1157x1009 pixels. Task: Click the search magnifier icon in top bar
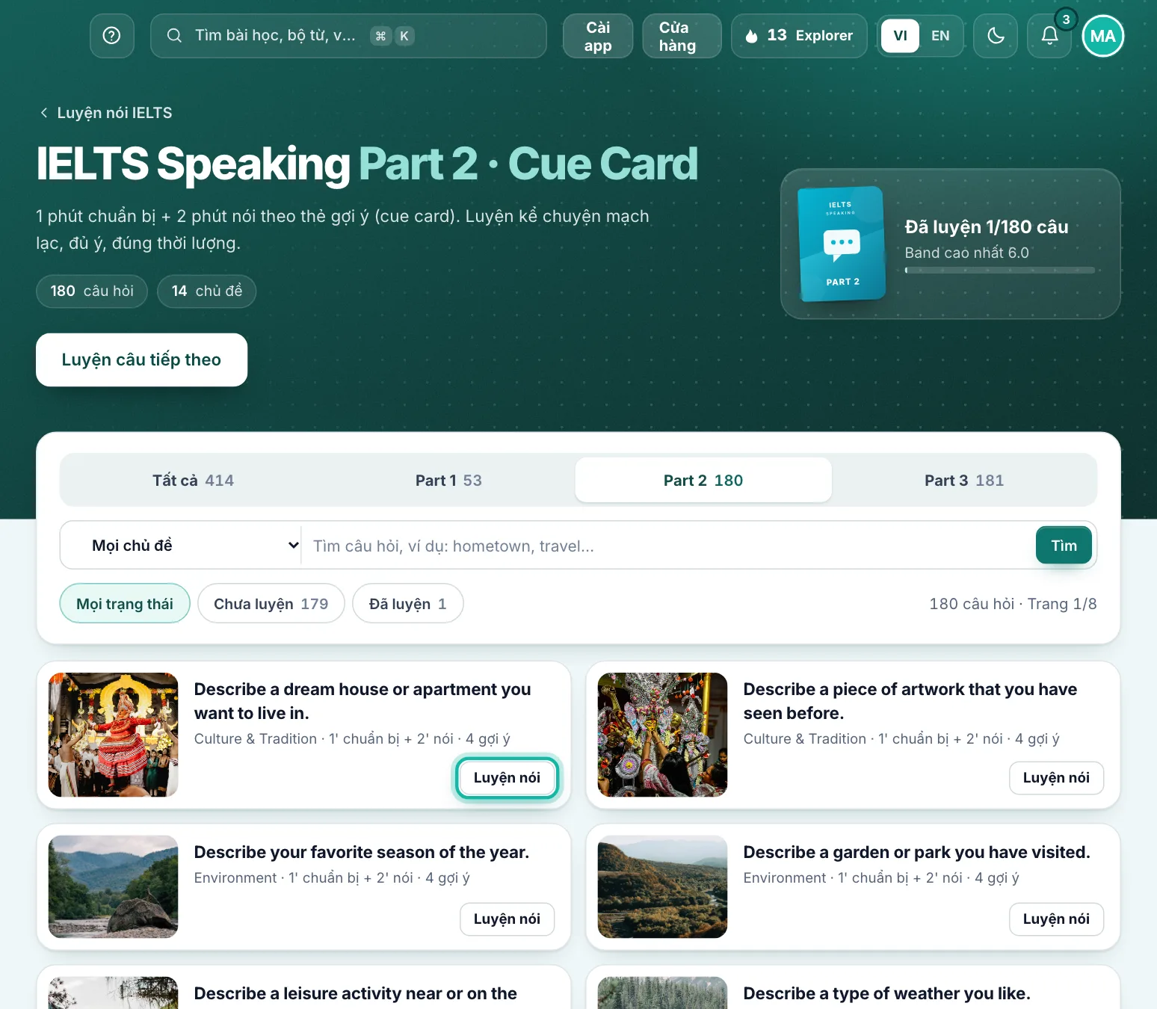pyautogui.click(x=174, y=36)
